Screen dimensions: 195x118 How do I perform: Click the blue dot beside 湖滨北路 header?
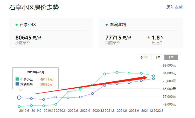pos(107,25)
